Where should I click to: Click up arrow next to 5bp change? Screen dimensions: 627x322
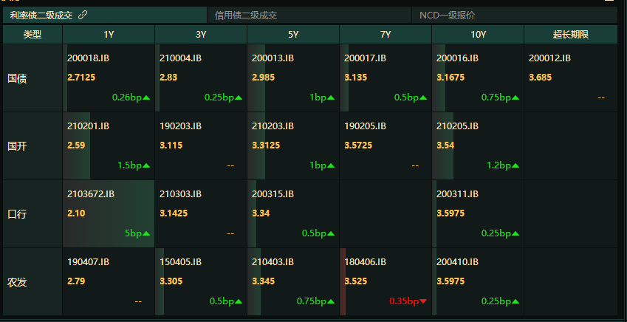tap(146, 233)
